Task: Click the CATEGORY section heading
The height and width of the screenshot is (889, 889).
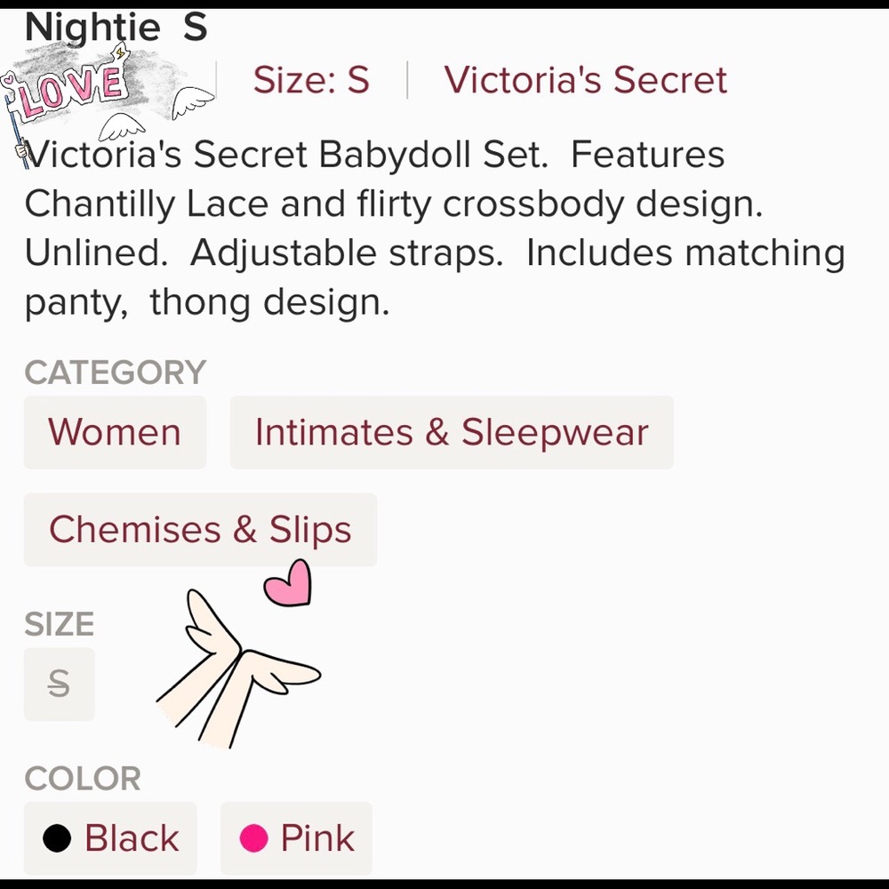Action: click(115, 372)
